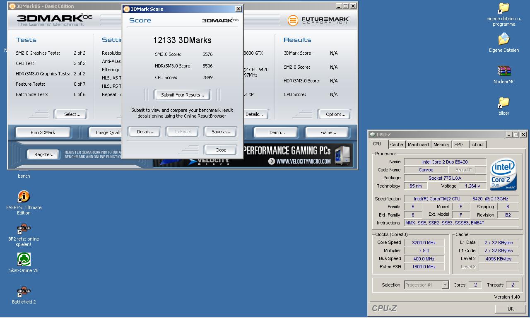Viewport: 530px width, 318px height.
Task: Click the Package value Socket 775 LGA
Action: point(445,178)
